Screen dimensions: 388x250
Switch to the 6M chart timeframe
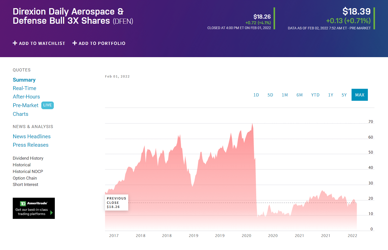(300, 95)
